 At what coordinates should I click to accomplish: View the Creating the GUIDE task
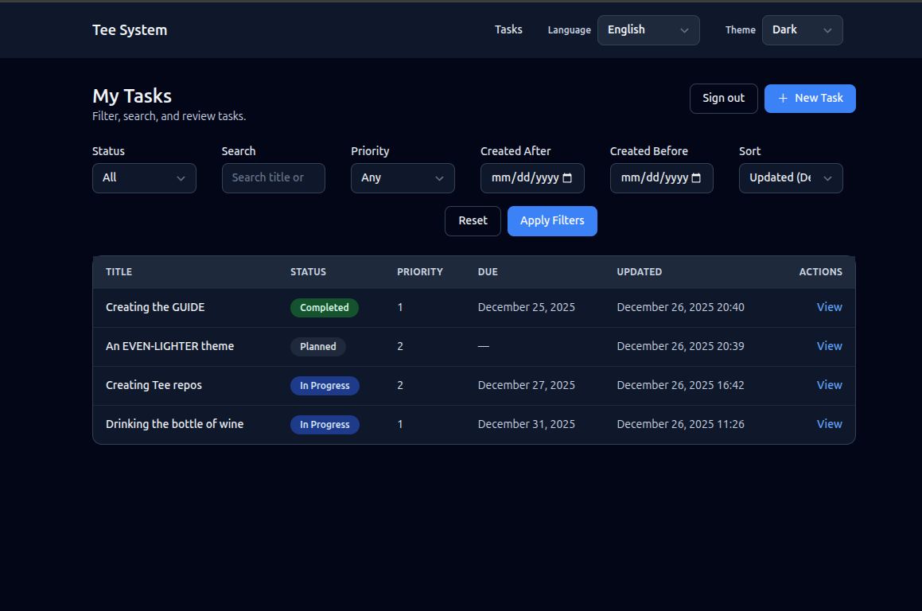[x=829, y=307]
